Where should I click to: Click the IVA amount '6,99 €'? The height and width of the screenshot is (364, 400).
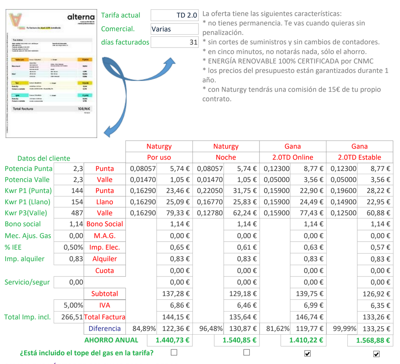tap(308, 305)
